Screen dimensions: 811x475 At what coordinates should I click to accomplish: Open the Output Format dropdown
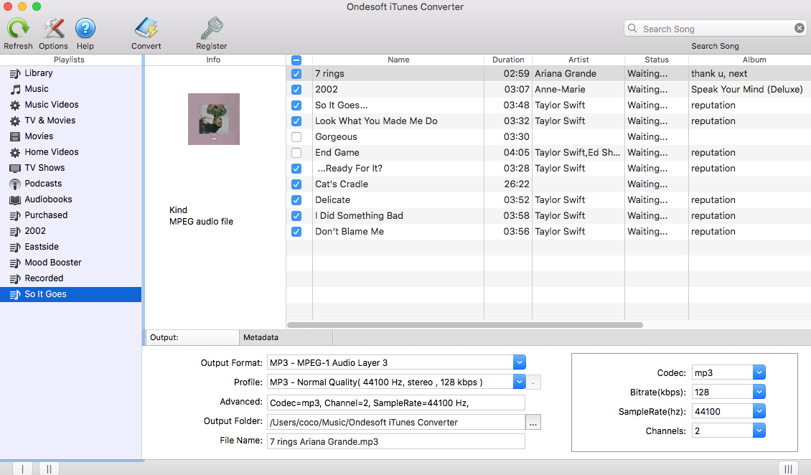tap(519, 362)
